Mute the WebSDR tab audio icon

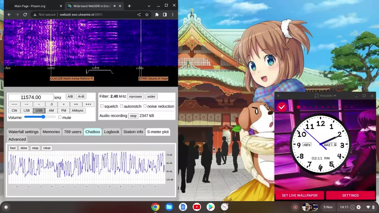[x=115, y=6]
